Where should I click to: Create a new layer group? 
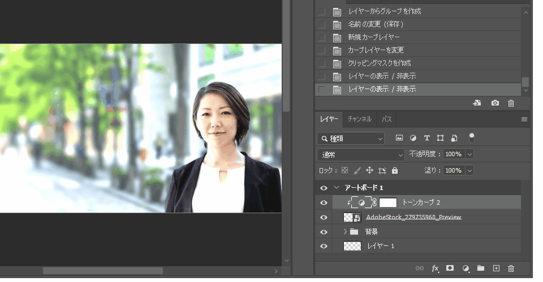tap(481, 268)
